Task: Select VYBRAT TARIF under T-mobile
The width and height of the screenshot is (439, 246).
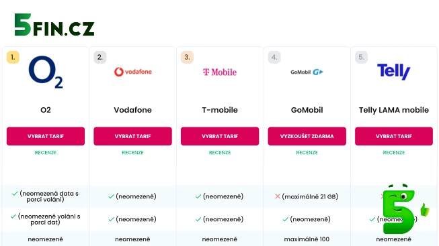Action: (x=220, y=136)
